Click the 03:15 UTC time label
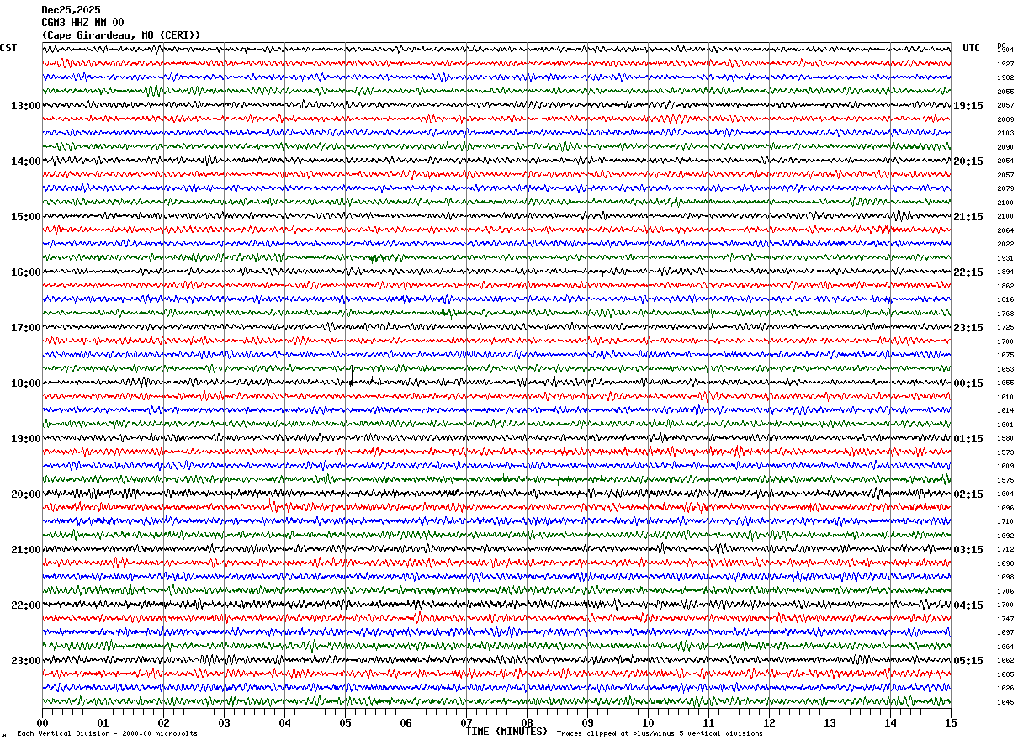1018x745 pixels. pyautogui.click(x=968, y=550)
